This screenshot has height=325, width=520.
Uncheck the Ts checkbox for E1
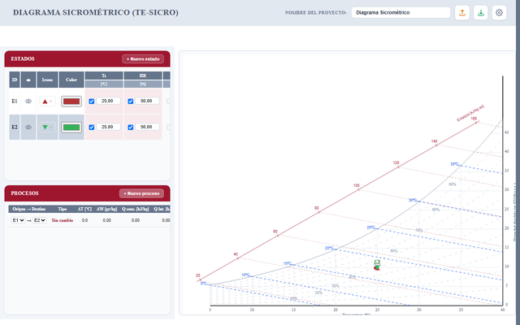point(92,102)
